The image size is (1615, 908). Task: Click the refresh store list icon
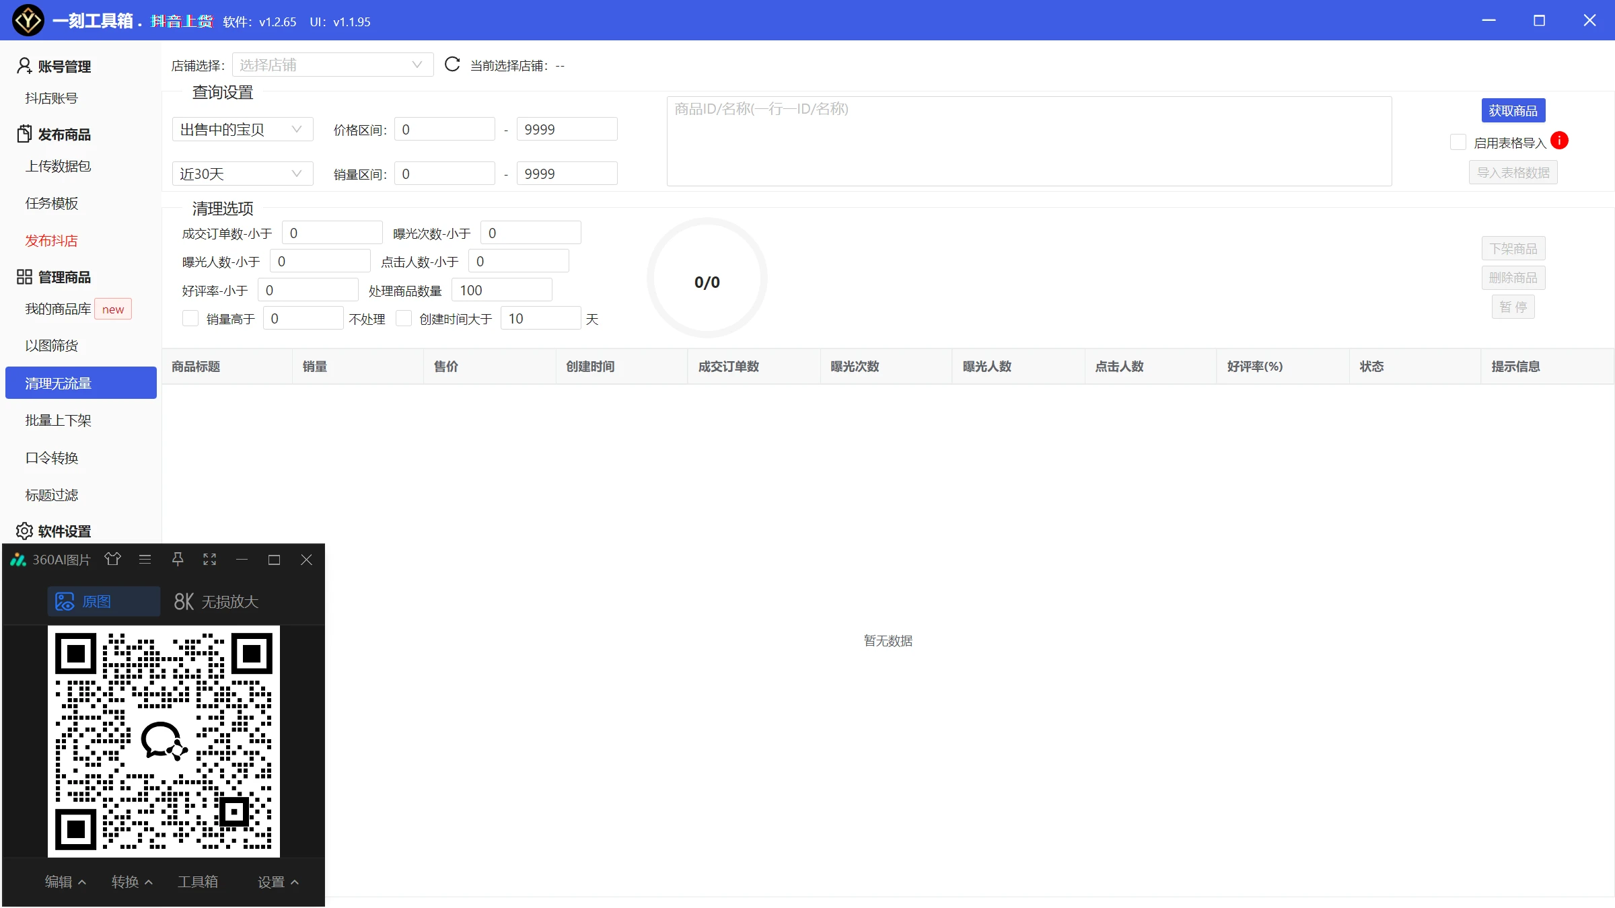click(452, 65)
